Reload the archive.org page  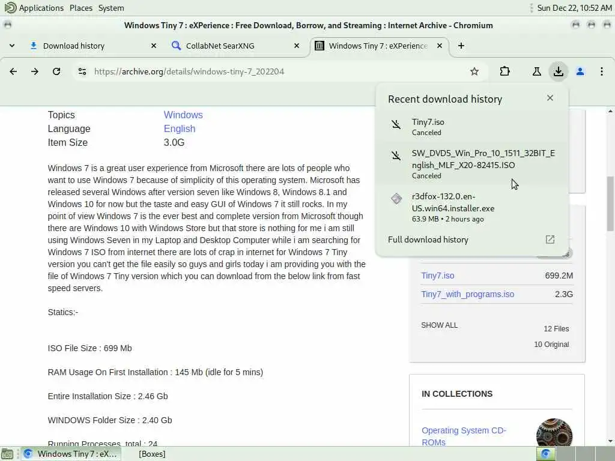point(56,71)
